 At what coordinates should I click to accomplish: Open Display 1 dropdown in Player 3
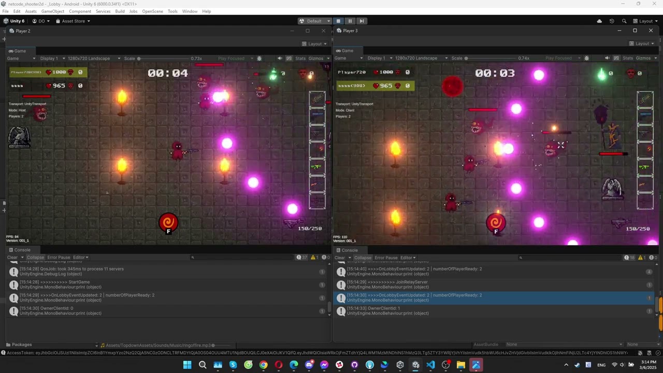point(379,58)
